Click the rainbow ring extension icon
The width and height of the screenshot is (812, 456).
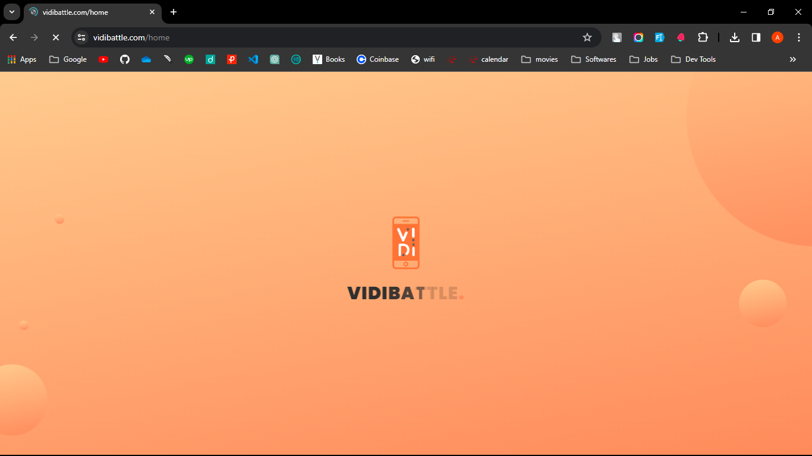click(638, 37)
